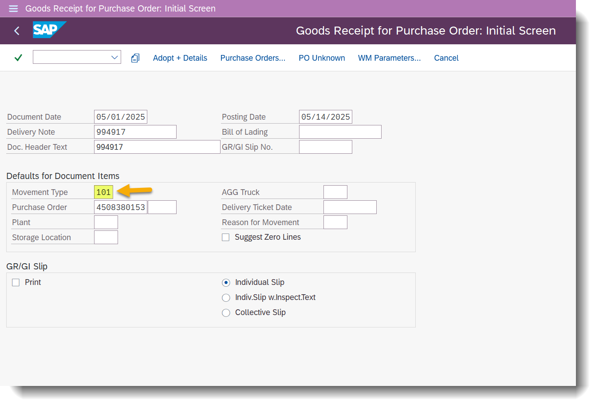
Task: Click Adopt + Details
Action: tap(180, 58)
